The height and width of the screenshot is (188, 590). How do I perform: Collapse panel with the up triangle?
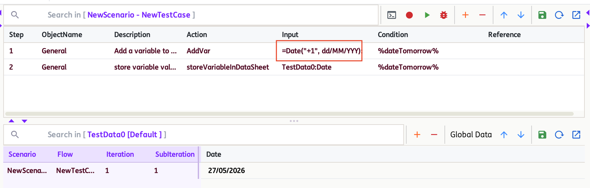(11, 121)
